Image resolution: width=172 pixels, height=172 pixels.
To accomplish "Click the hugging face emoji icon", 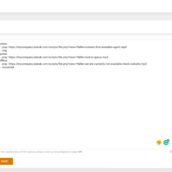I will click(159, 143).
